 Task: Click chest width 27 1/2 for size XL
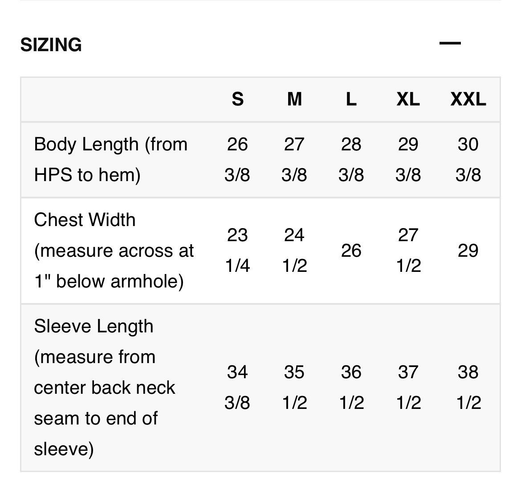(x=408, y=251)
